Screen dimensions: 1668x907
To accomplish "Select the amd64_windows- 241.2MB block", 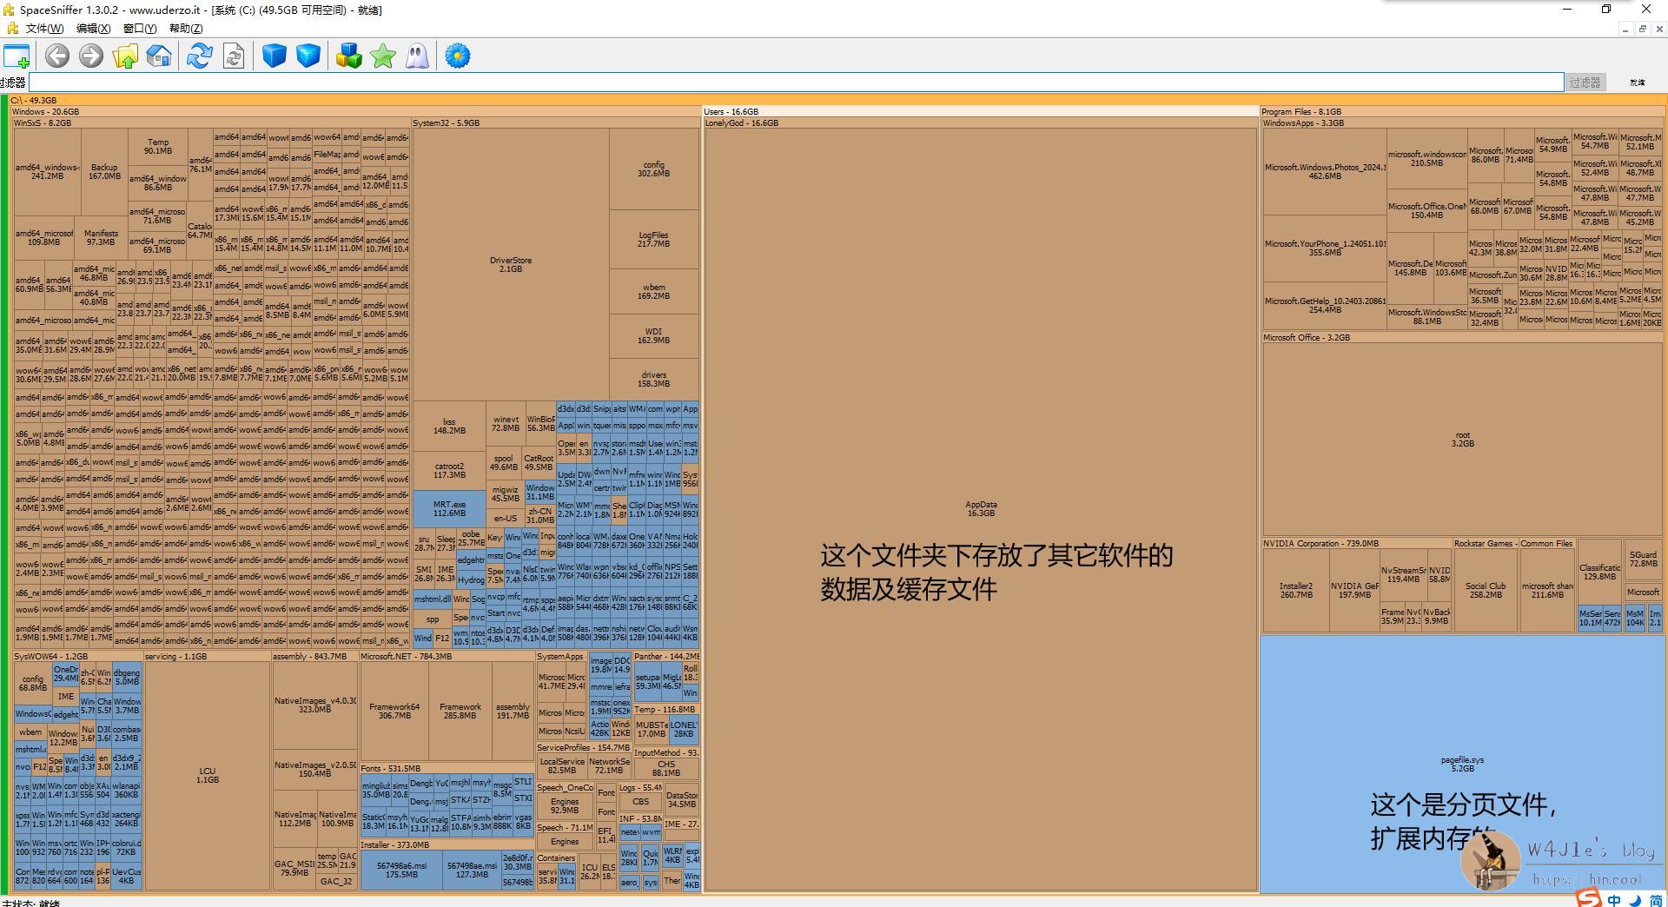I will tap(47, 171).
